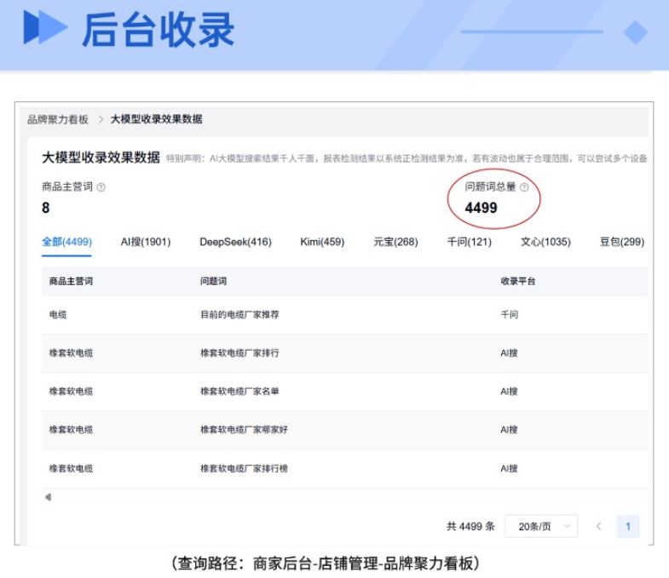Viewport: 669px width, 578px height.
Task: Open the 20条/页 page size dropdown
Action: point(540,526)
